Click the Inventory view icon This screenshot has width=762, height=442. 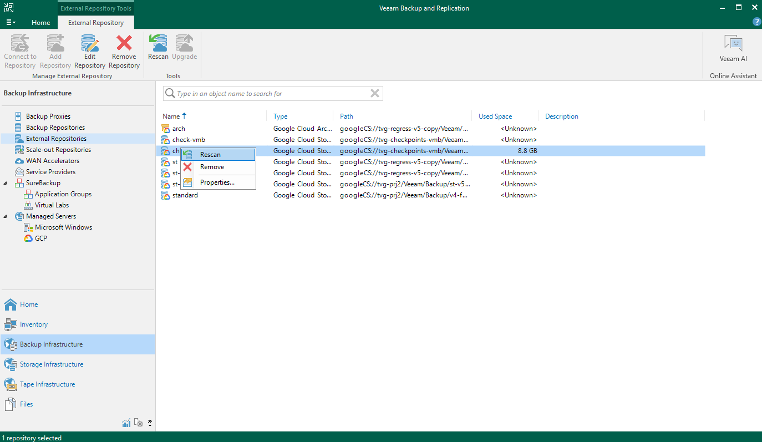click(x=11, y=324)
